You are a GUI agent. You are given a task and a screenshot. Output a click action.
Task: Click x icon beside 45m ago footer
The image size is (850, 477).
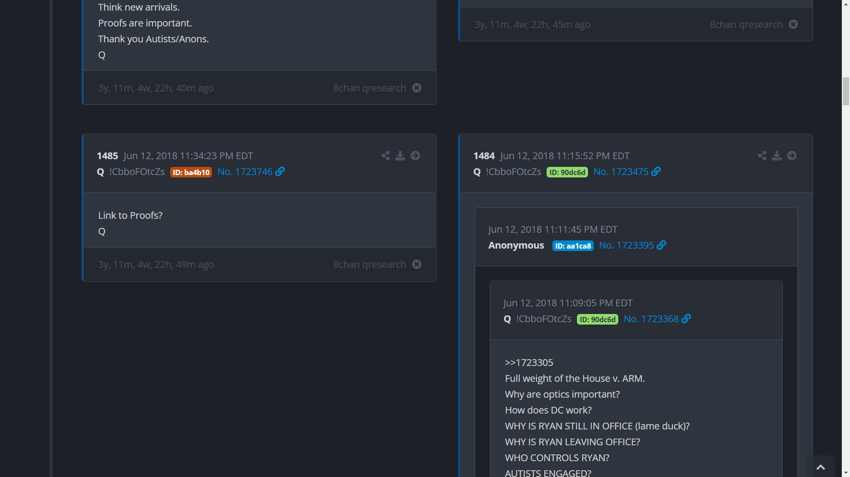click(793, 25)
